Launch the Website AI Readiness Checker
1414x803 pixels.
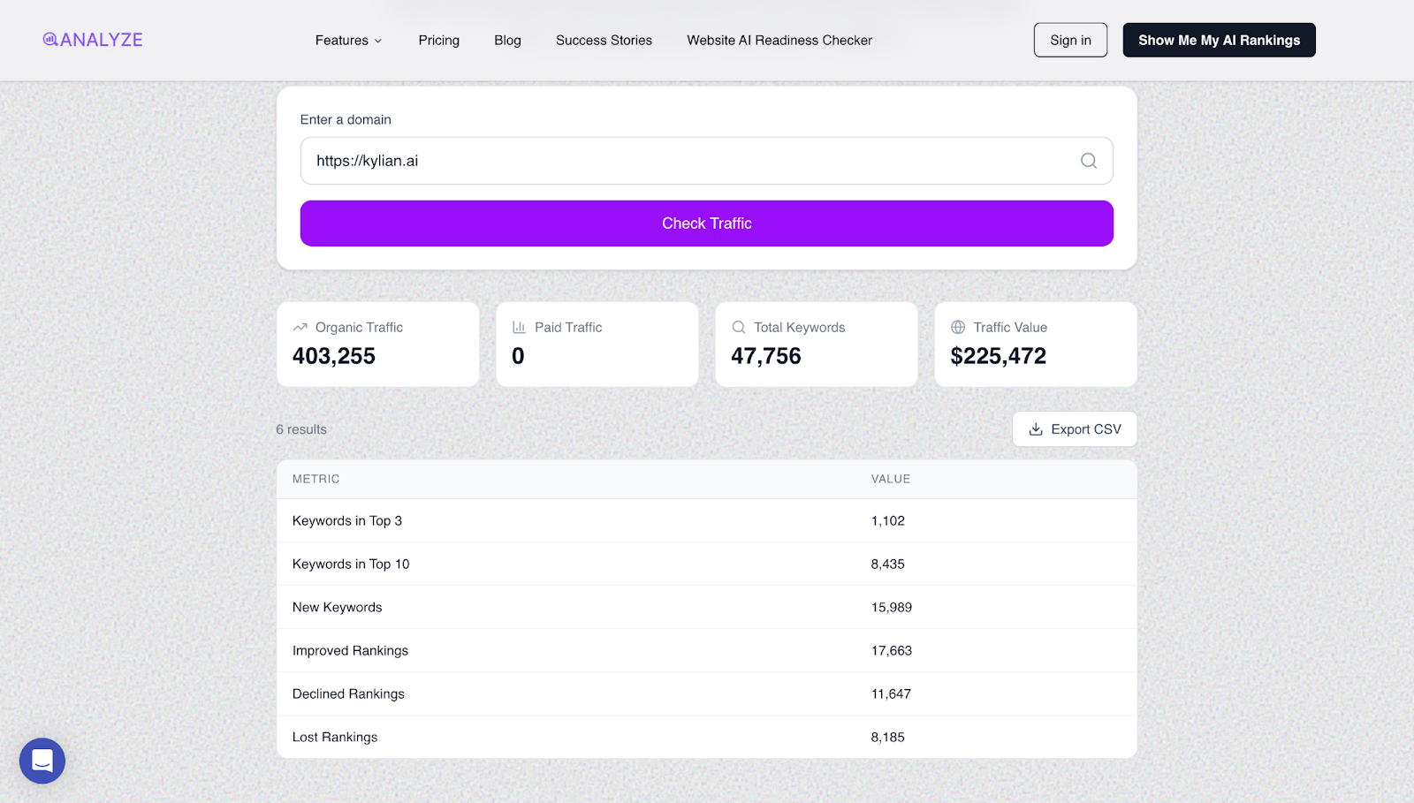pyautogui.click(x=779, y=40)
